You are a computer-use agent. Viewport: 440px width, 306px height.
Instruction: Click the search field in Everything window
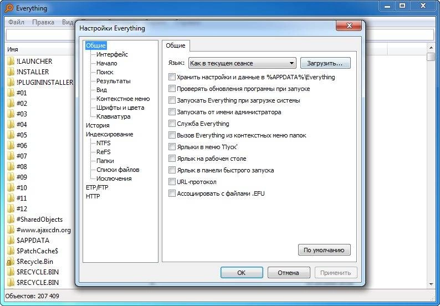click(x=220, y=35)
